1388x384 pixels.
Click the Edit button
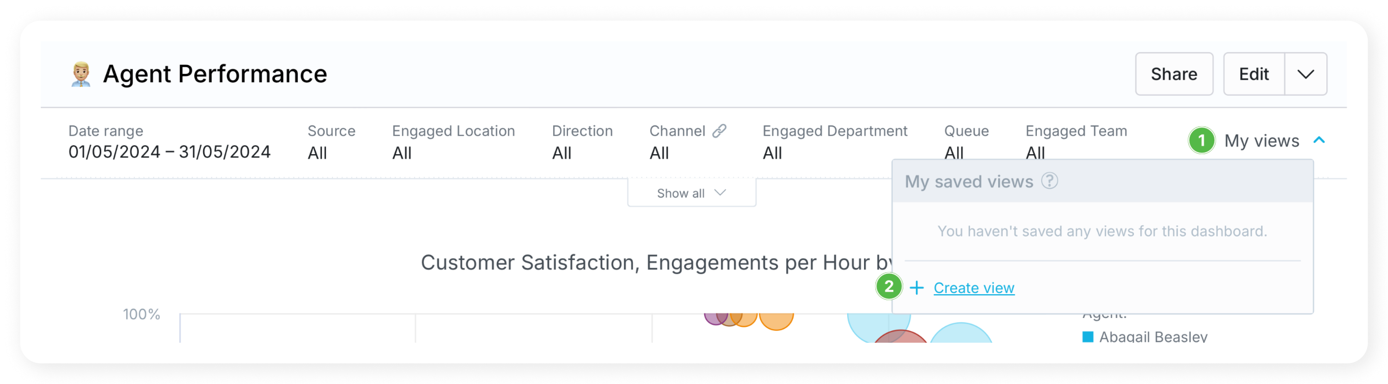(1253, 74)
